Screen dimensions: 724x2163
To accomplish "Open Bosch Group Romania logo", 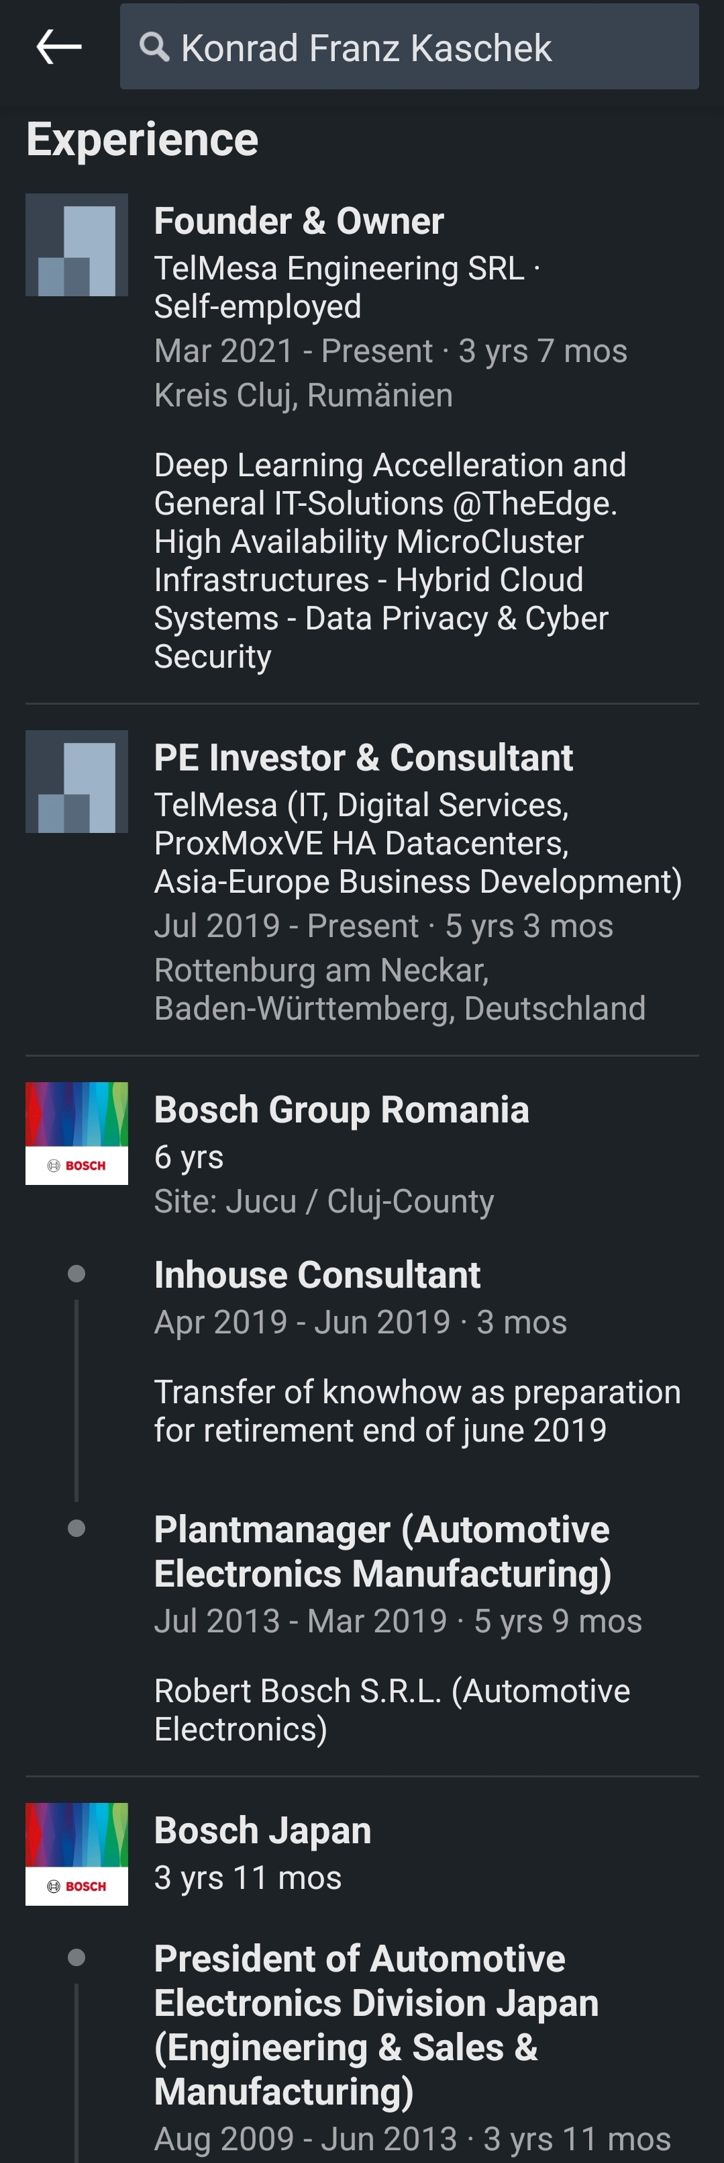I will click(x=76, y=1134).
